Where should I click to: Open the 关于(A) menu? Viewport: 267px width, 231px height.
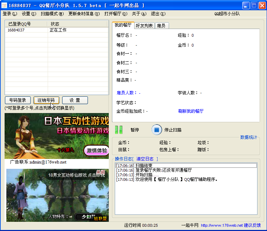139,14
